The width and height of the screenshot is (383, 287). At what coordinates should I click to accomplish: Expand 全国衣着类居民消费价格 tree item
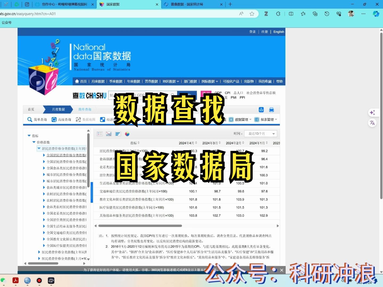tap(44, 213)
